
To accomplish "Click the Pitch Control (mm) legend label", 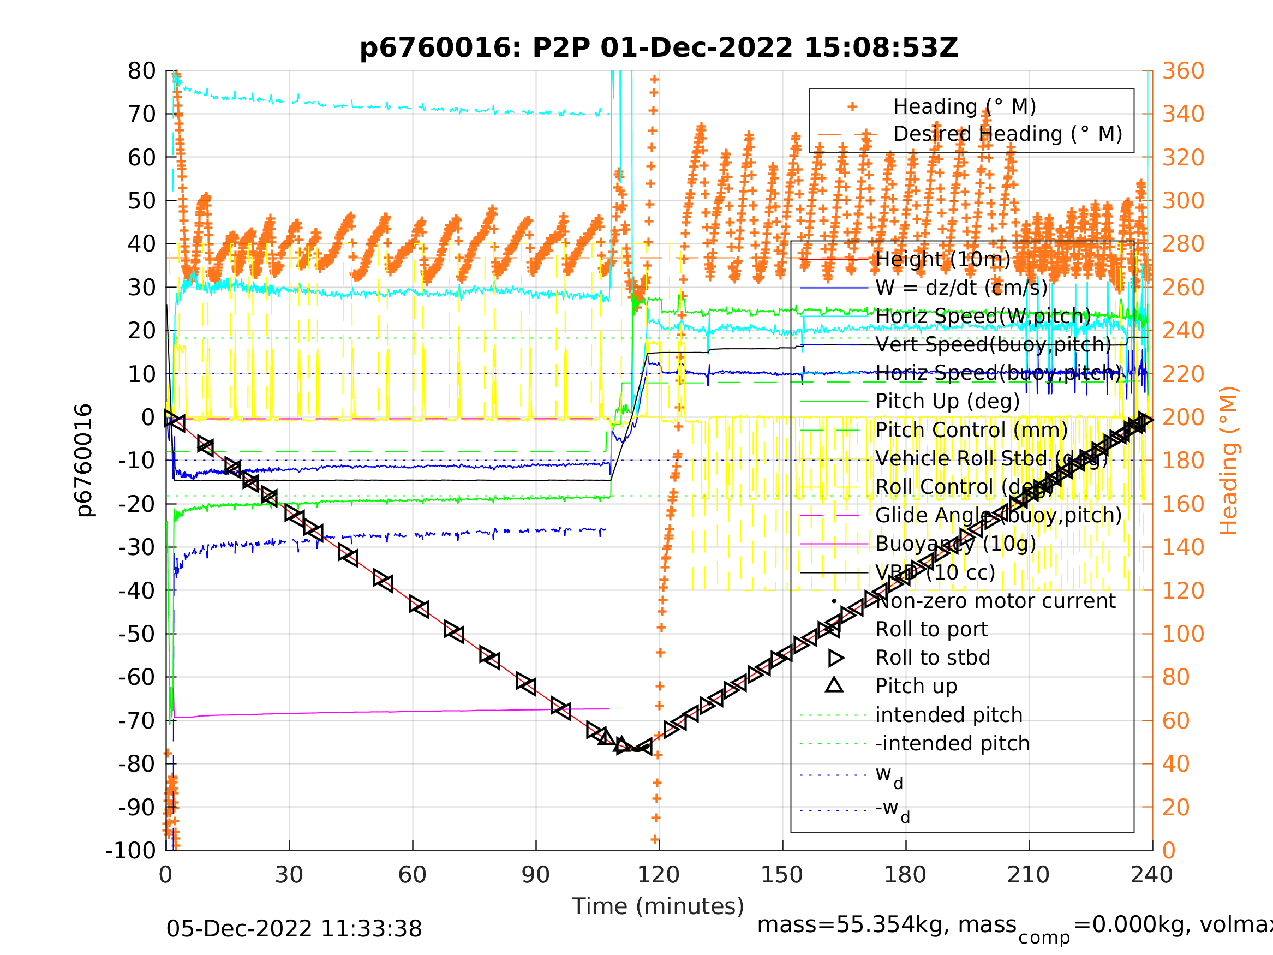I will [971, 430].
